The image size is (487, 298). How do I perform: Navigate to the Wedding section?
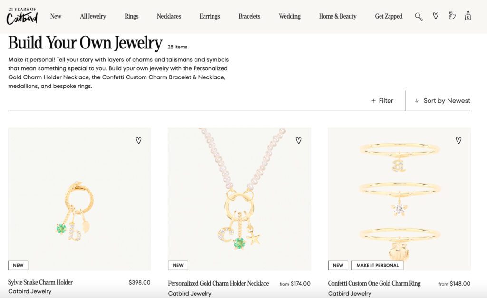(x=290, y=16)
